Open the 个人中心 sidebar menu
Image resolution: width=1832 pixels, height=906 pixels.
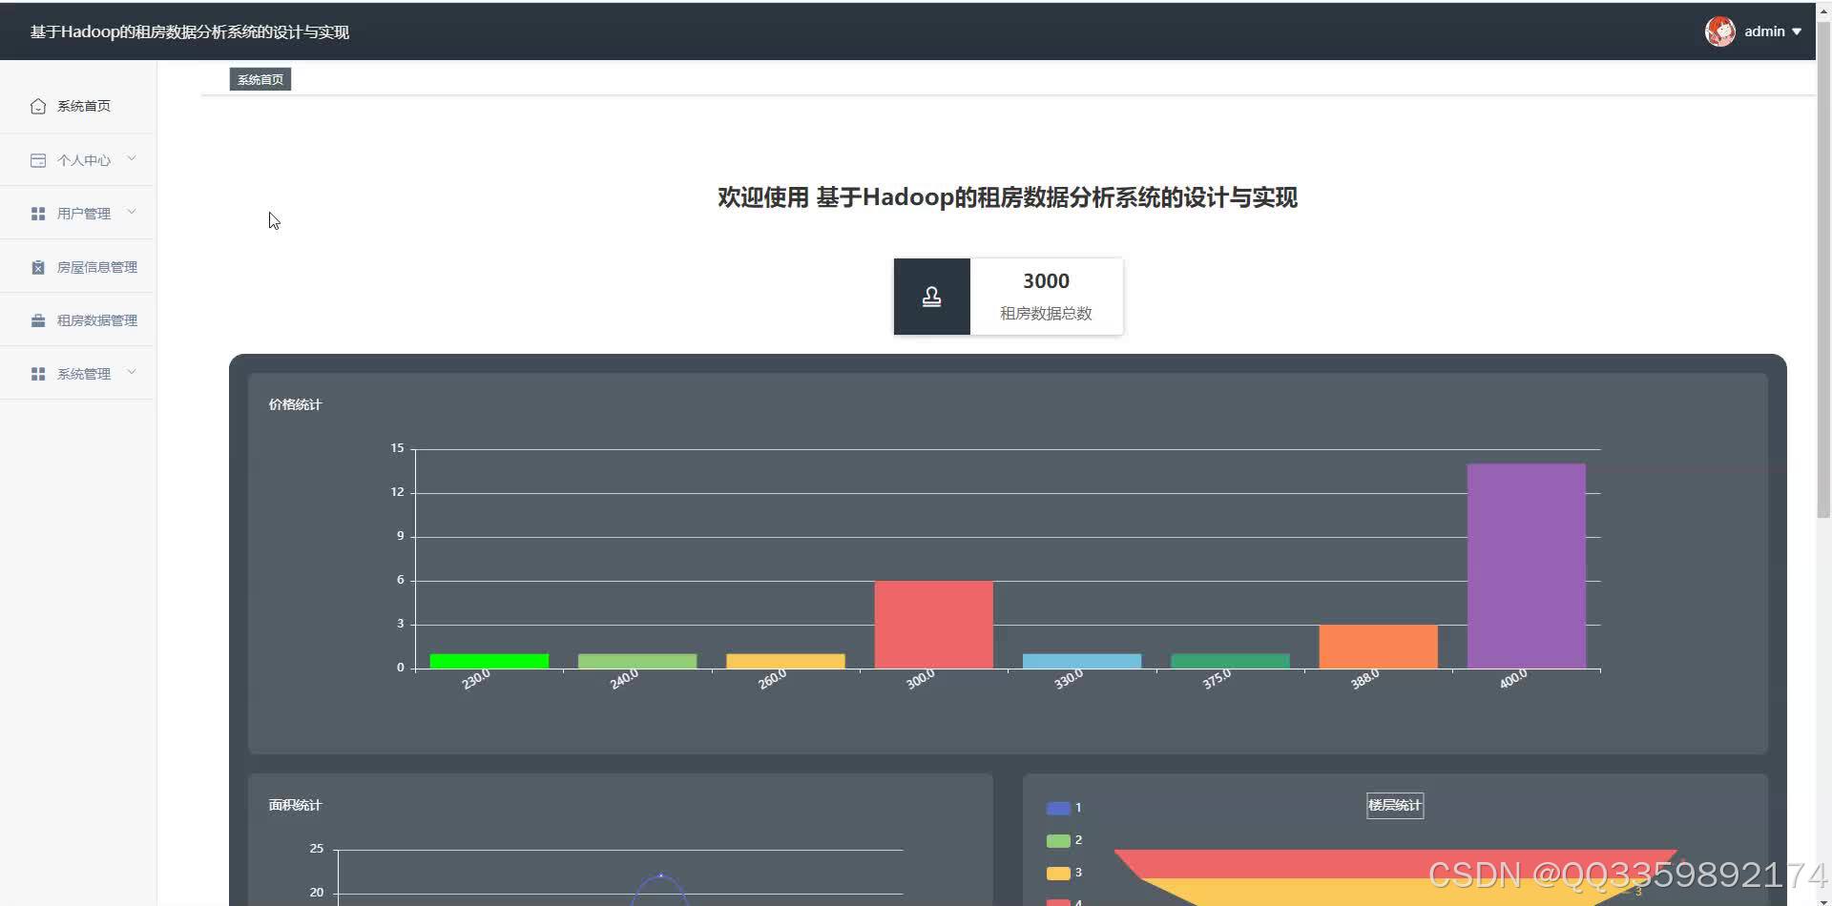(77, 160)
